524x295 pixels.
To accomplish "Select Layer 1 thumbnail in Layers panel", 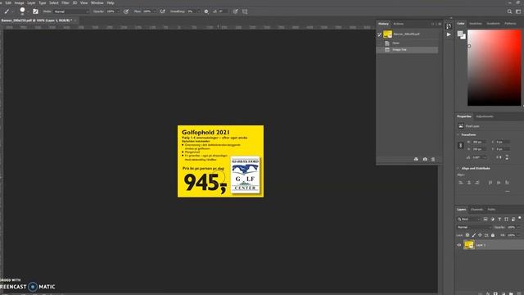I will point(469,245).
